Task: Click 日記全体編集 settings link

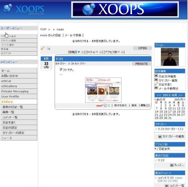Action: point(167,76)
